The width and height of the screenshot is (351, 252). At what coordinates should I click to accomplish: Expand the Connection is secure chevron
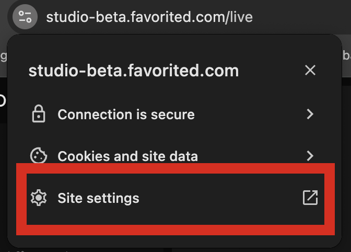310,114
